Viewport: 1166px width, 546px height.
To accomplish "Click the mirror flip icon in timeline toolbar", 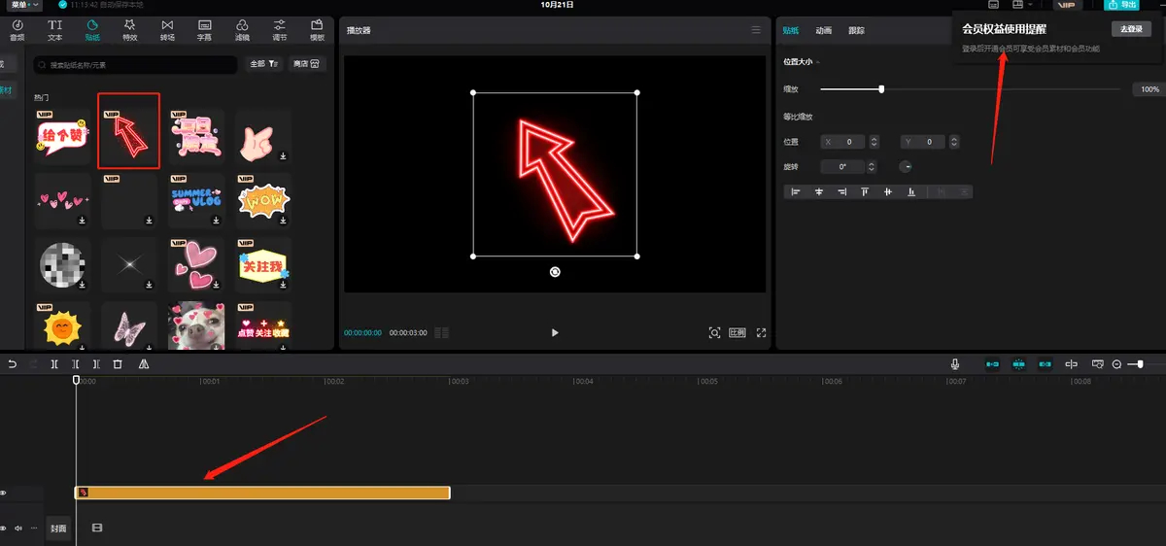I will coord(144,364).
